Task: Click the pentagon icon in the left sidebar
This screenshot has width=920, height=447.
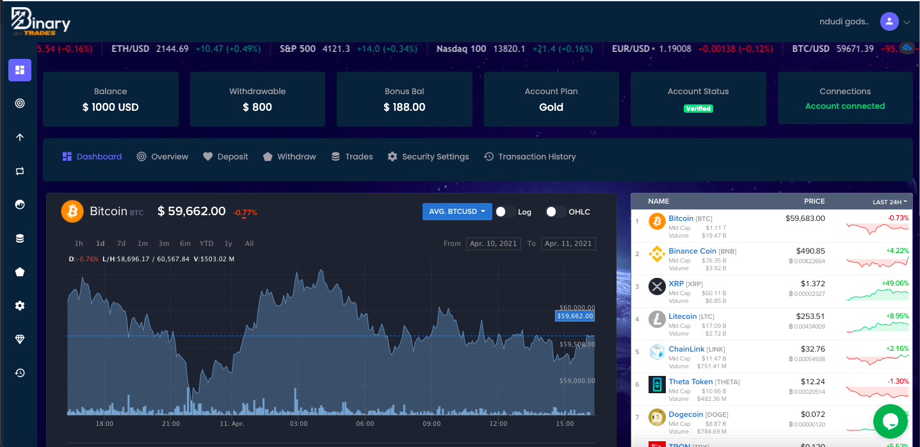Action: click(x=20, y=272)
